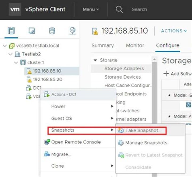Switch to the Summary tab
Viewport: 192px width, 177px height.
click(103, 45)
